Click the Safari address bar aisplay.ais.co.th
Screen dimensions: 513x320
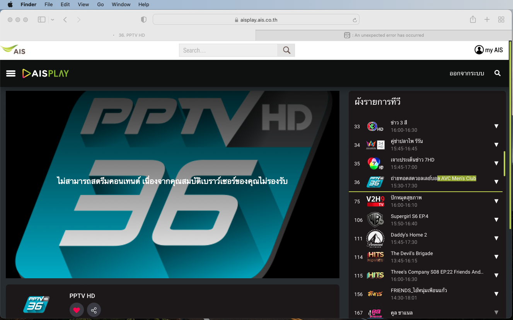pos(256,20)
